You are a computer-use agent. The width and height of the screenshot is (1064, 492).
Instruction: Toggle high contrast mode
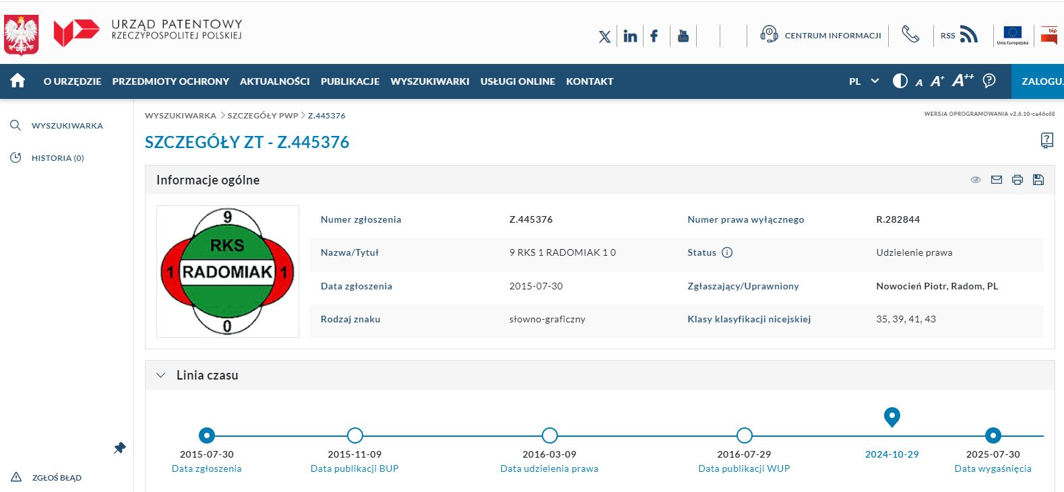point(900,81)
